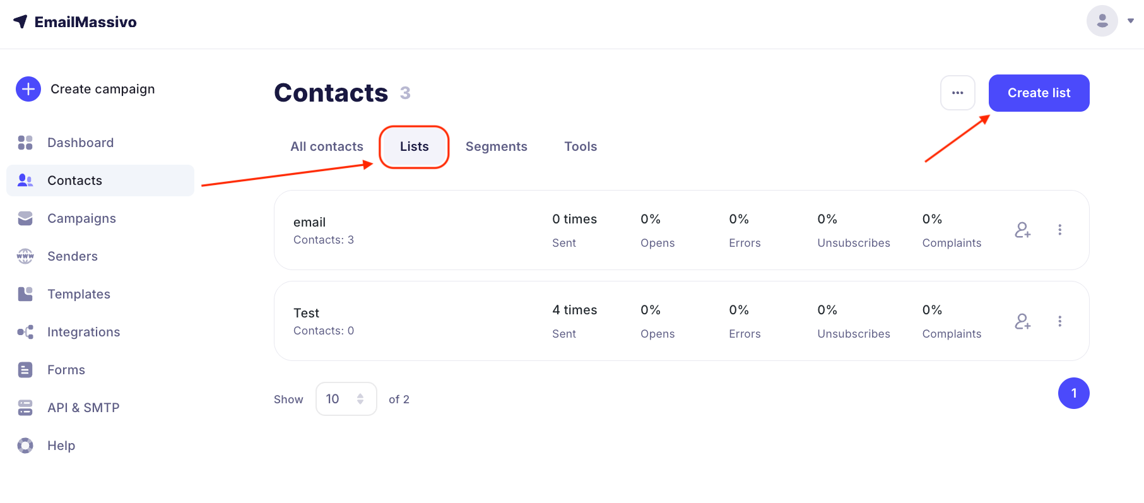Screen dimensions: 1144x503
Task: Open the Dashboard sidebar icon
Action: [x=25, y=143]
